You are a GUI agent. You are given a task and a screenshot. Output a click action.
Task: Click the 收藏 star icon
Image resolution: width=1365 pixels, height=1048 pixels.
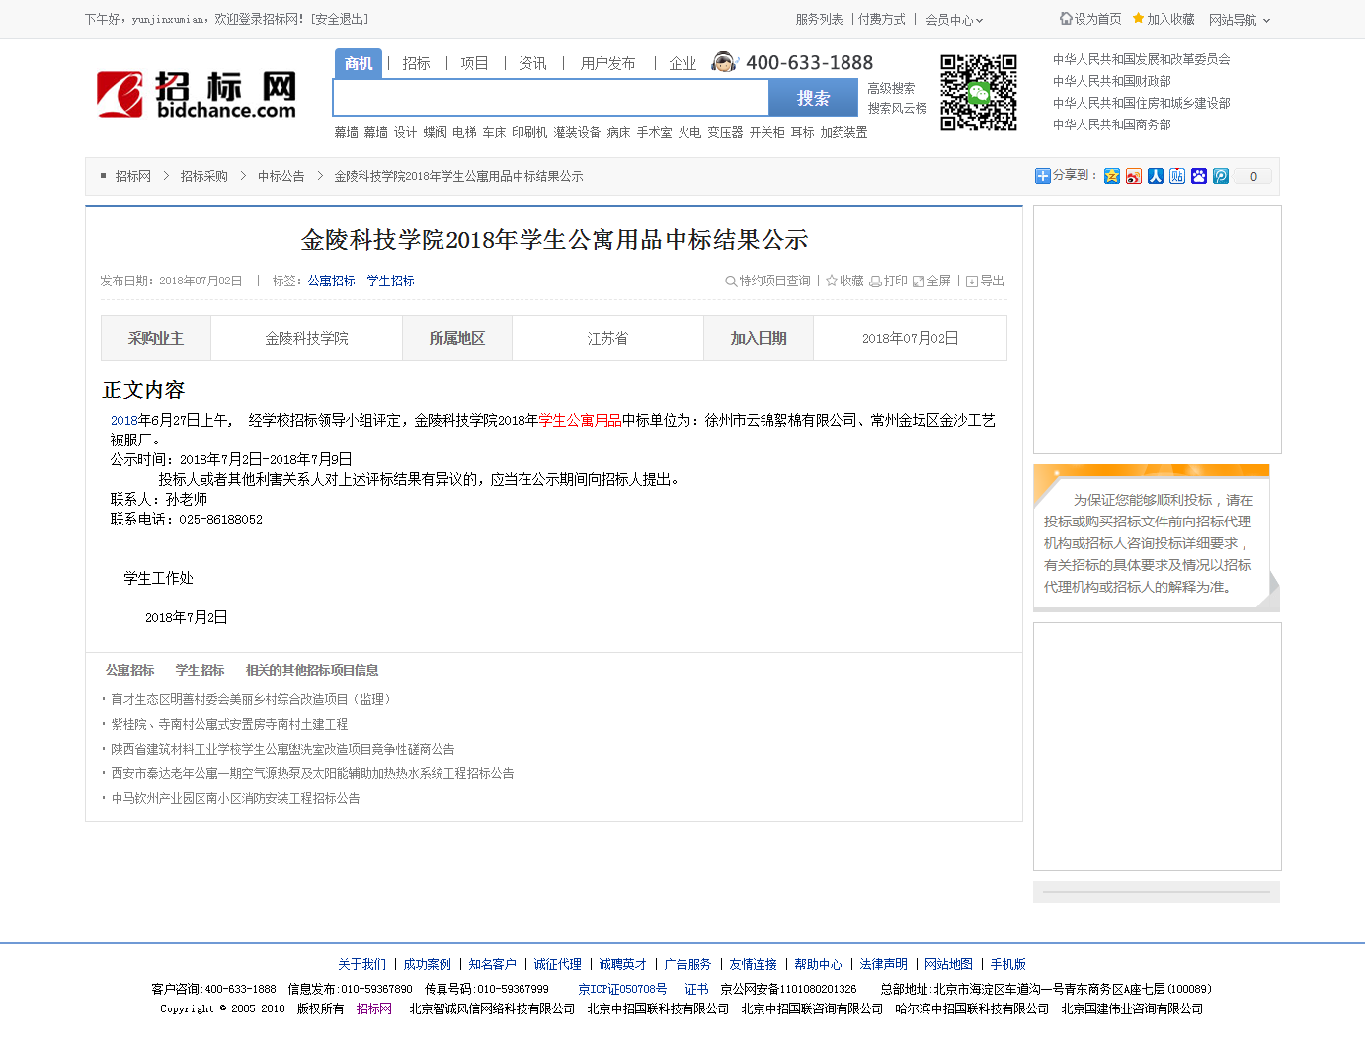click(x=844, y=281)
